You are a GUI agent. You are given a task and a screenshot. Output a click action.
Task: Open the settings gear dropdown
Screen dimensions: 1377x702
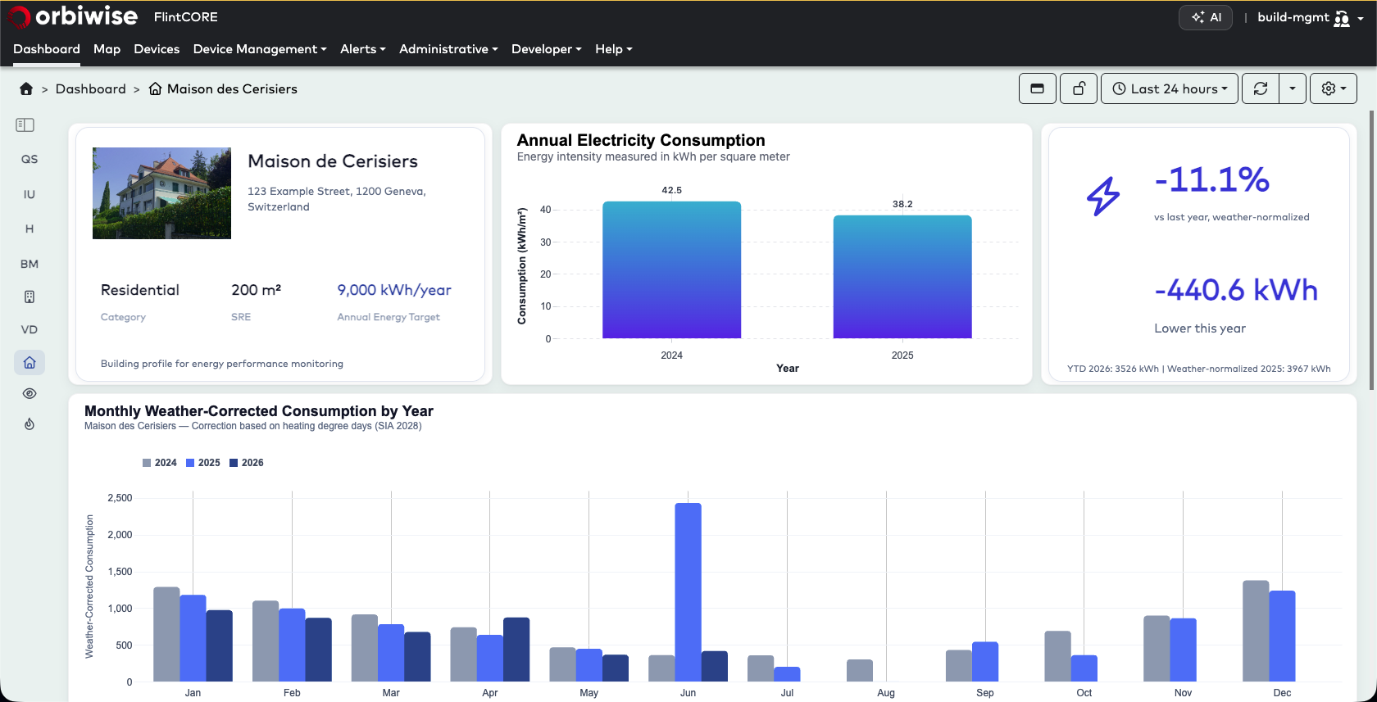click(x=1334, y=88)
